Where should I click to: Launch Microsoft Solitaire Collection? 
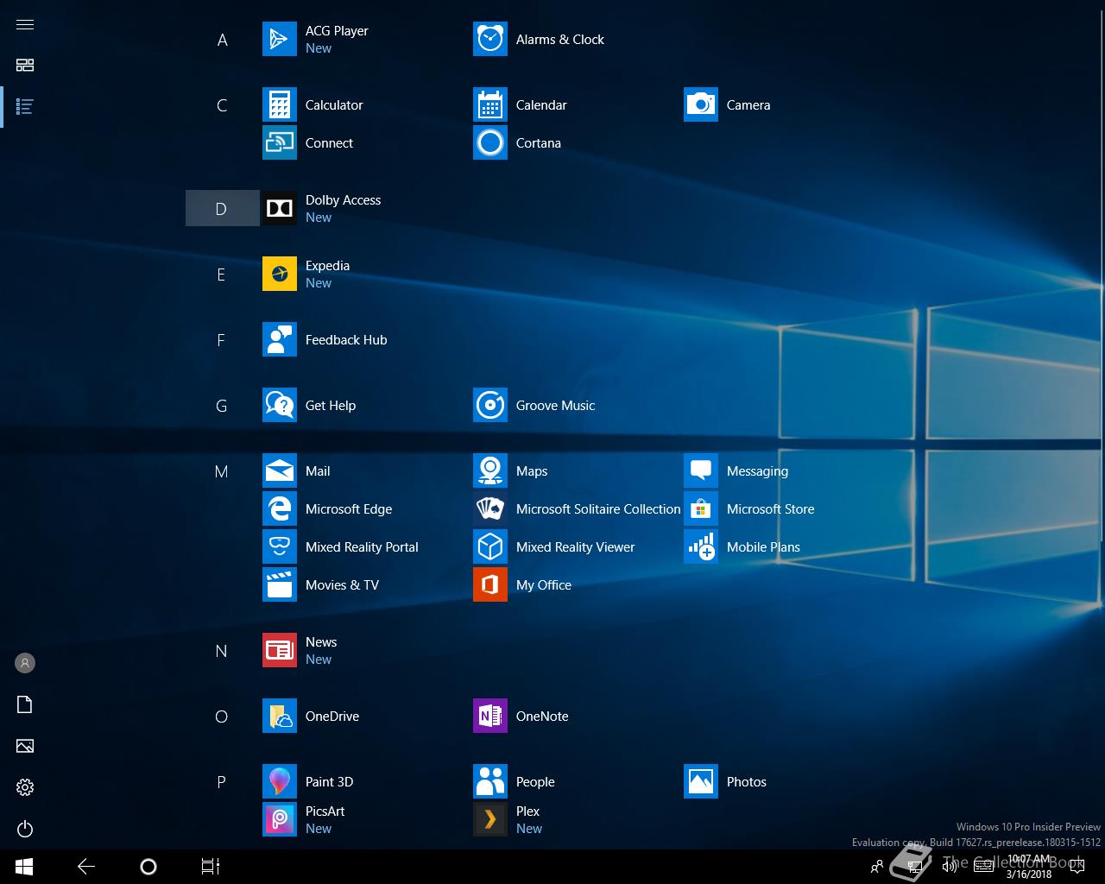(578, 509)
